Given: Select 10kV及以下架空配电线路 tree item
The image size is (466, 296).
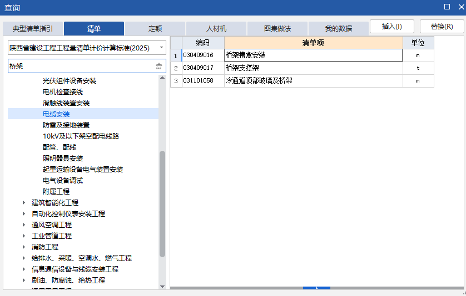Looking at the screenshot, I should [x=81, y=136].
